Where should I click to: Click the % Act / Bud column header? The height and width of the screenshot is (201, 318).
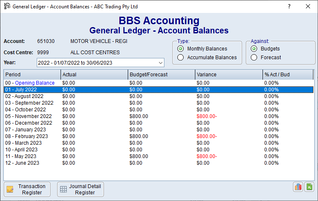coord(288,75)
